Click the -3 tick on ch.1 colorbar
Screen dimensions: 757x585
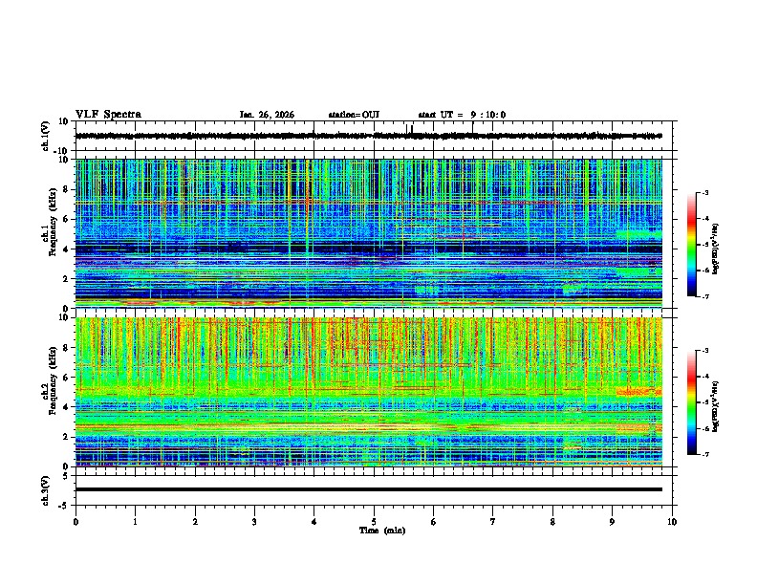(x=705, y=192)
